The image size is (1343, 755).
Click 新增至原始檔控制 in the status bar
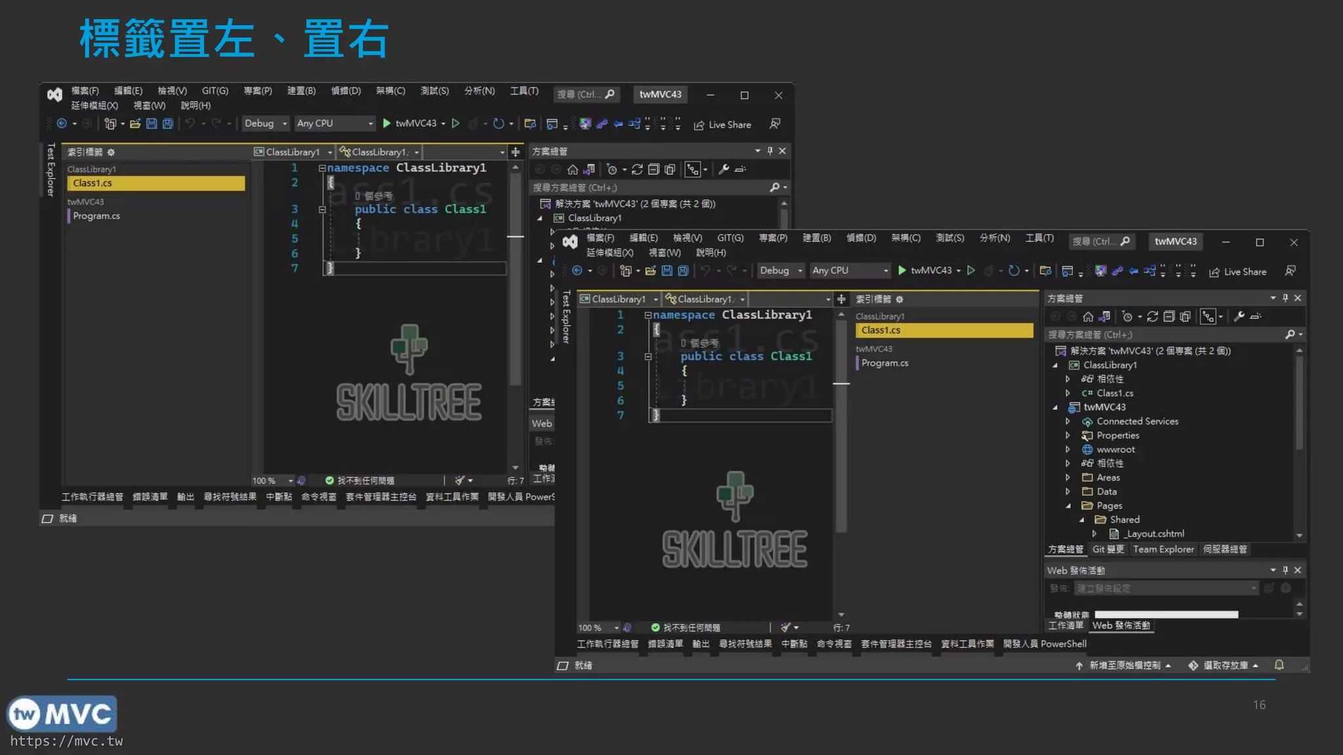pyautogui.click(x=1125, y=665)
